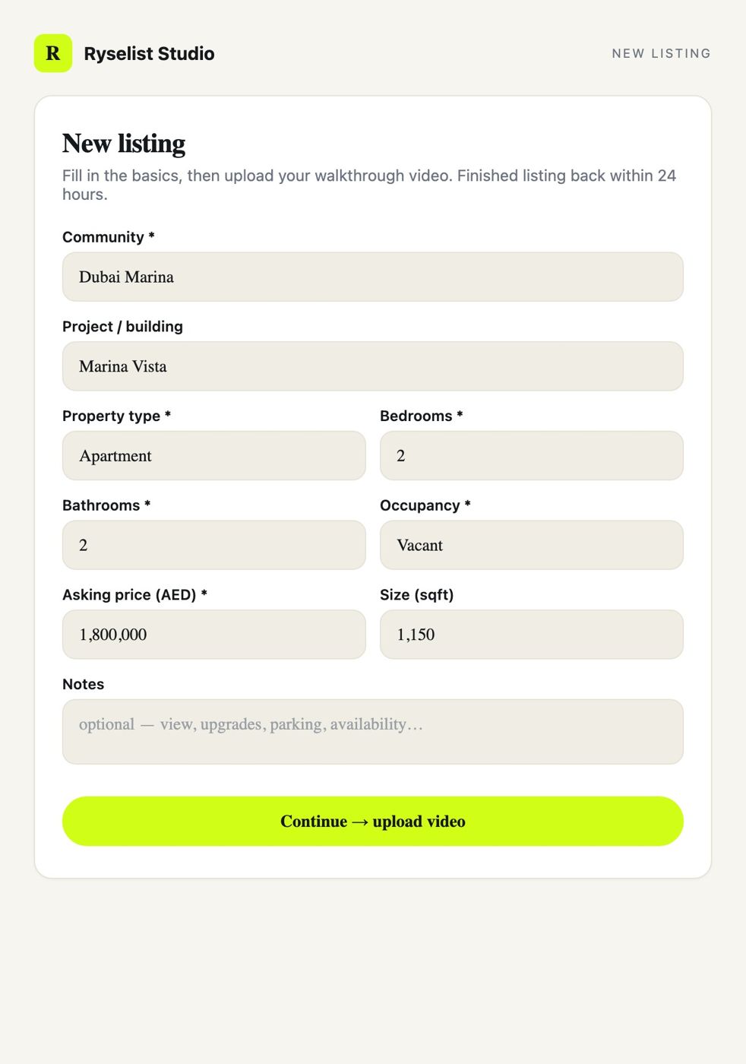Image resolution: width=746 pixels, height=1064 pixels.
Task: Open the Property type dropdown showing Apartment
Action: click(214, 456)
